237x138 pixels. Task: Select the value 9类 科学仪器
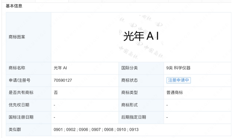tap(178, 68)
